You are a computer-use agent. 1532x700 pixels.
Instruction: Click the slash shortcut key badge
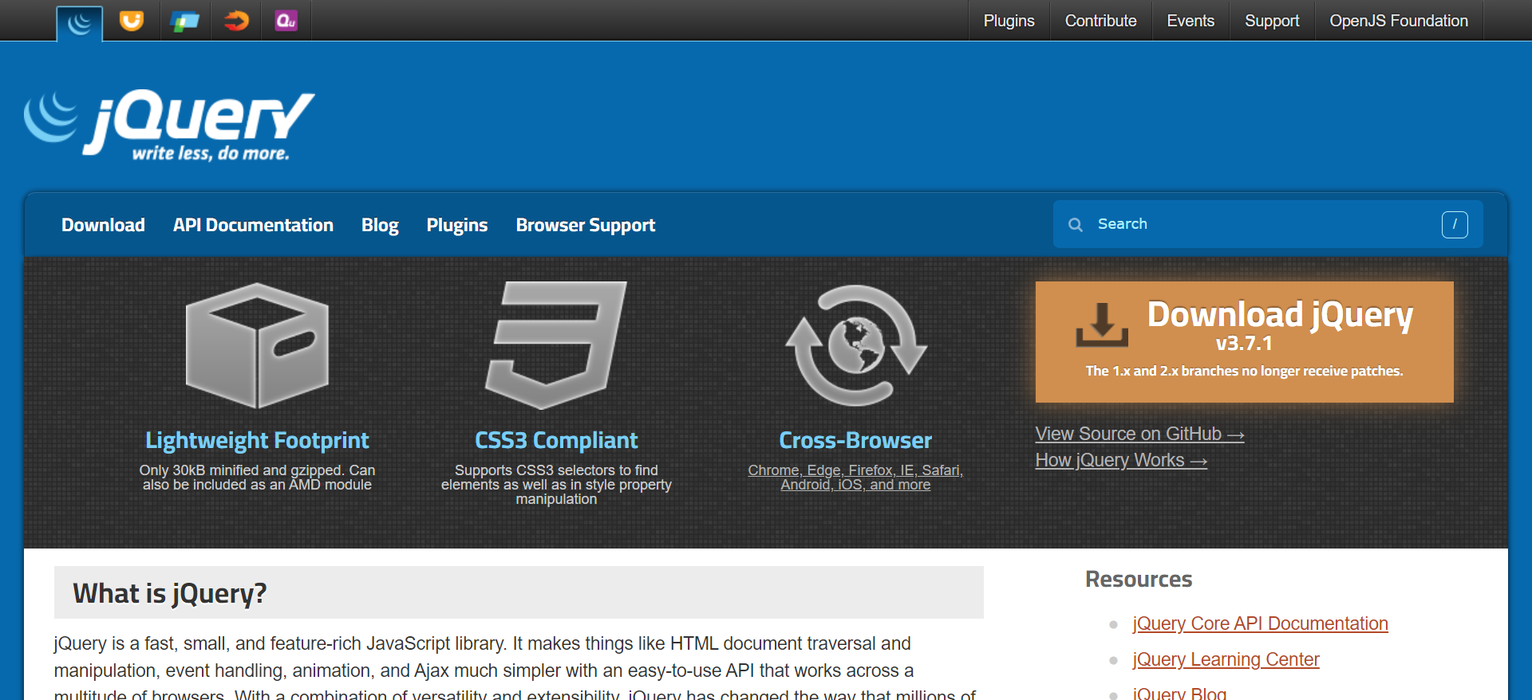1455,225
